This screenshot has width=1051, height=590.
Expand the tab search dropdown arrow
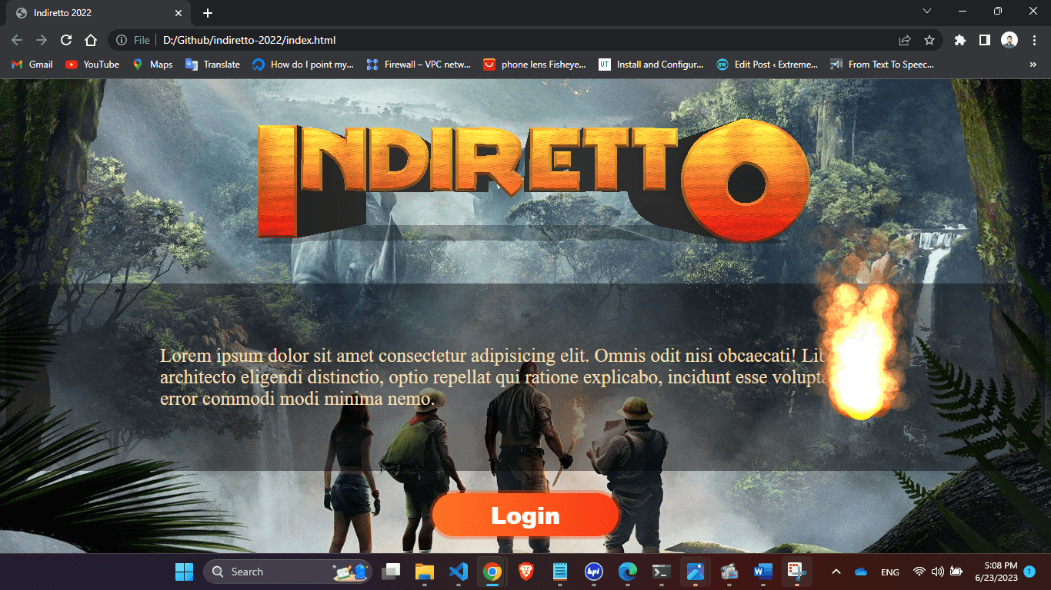927,12
